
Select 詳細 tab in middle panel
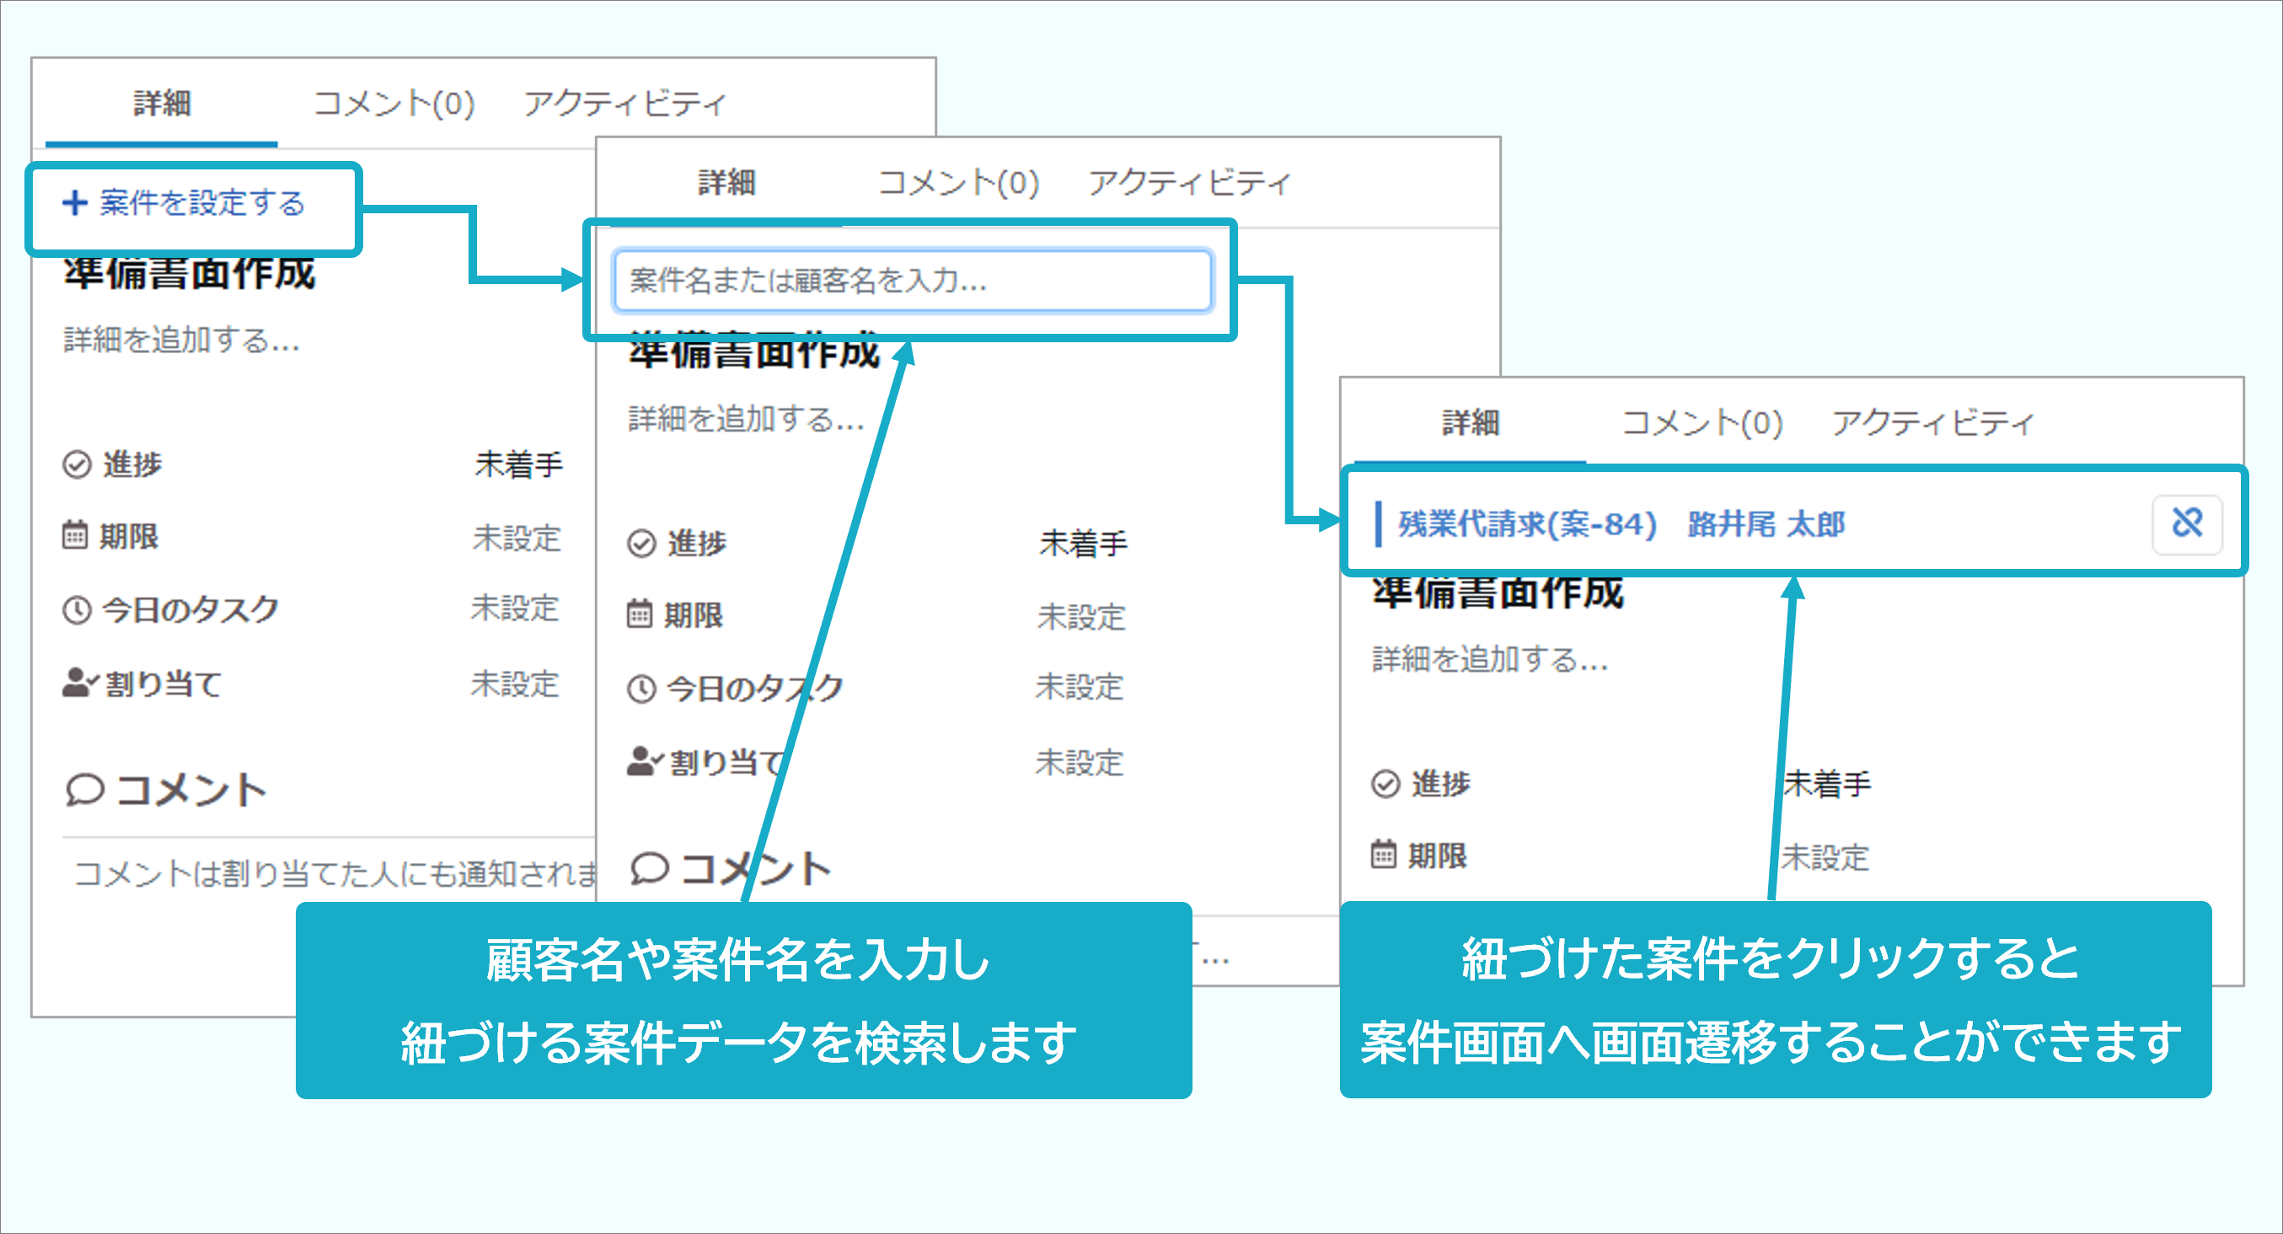coord(726,183)
